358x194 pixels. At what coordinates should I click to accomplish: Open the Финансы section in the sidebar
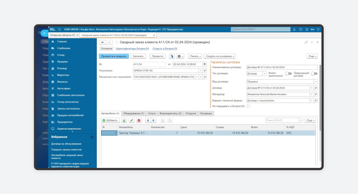point(62,82)
